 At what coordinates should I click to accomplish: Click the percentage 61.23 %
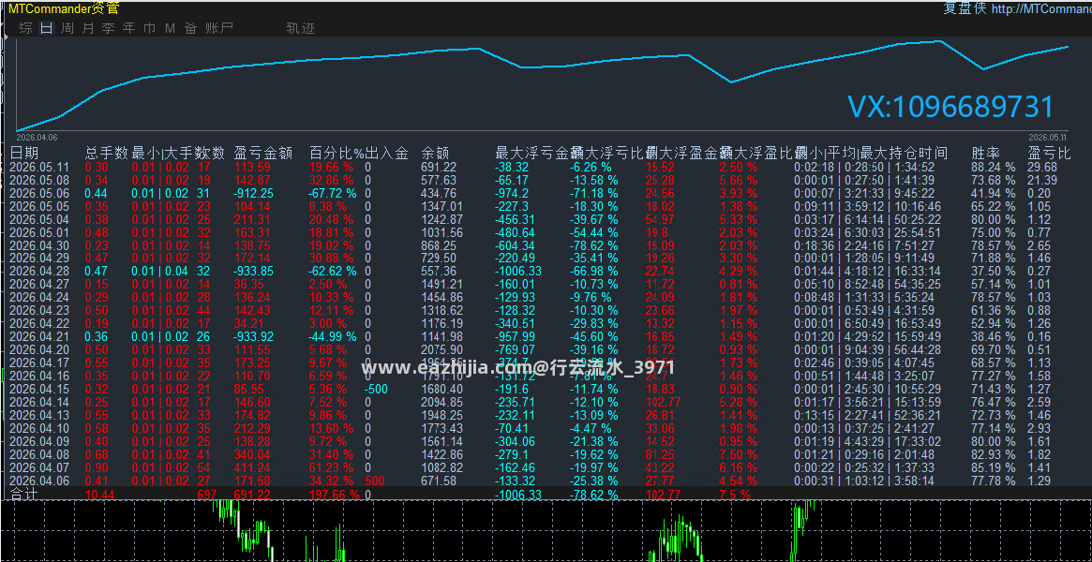[x=331, y=468]
